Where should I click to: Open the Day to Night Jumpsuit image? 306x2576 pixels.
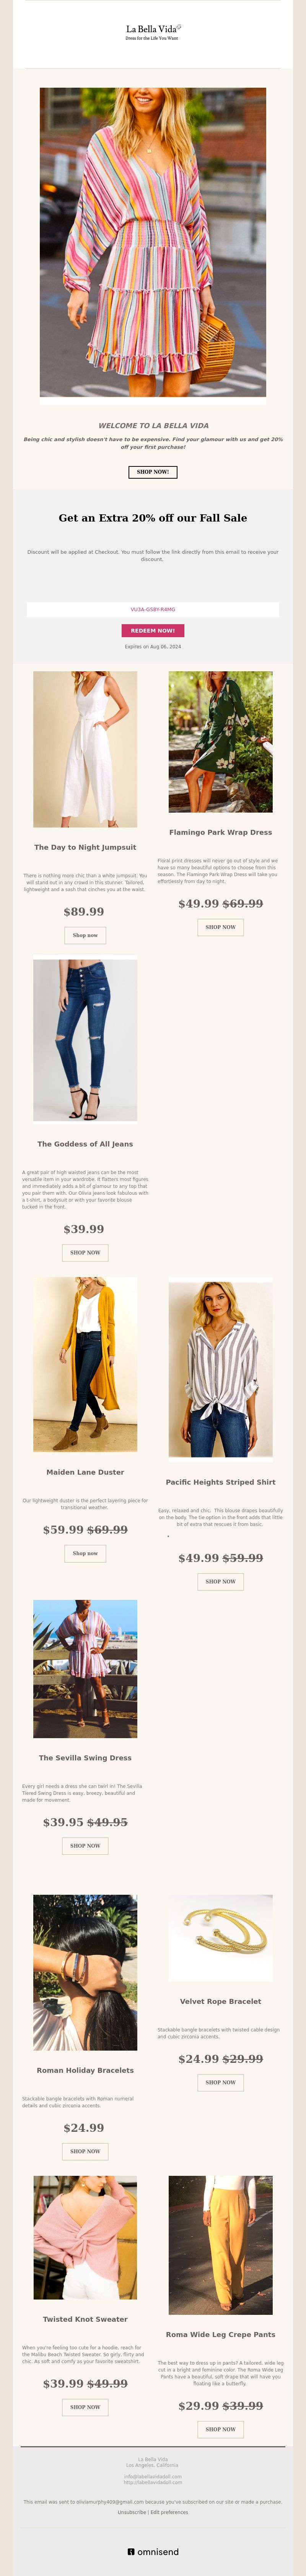pyautogui.click(x=85, y=749)
